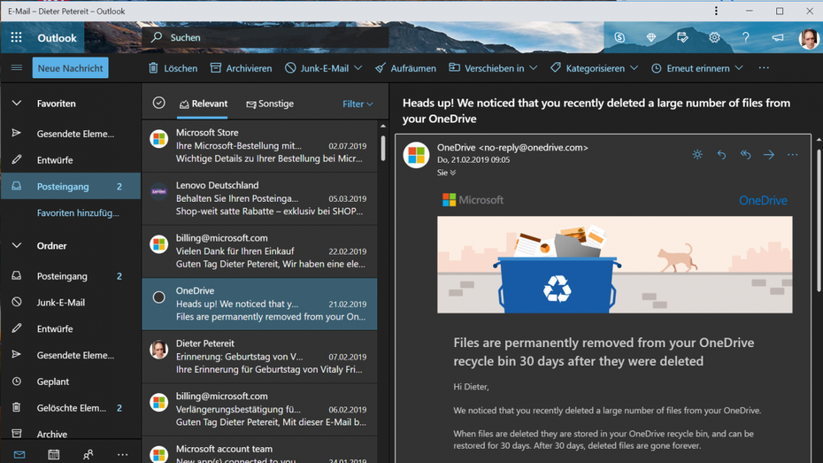Open the Filter dropdown

(x=358, y=104)
